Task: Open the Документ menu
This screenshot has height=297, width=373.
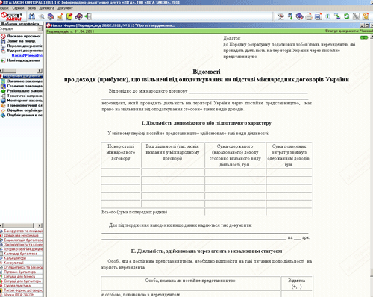Action: pyautogui.click(x=65, y=8)
